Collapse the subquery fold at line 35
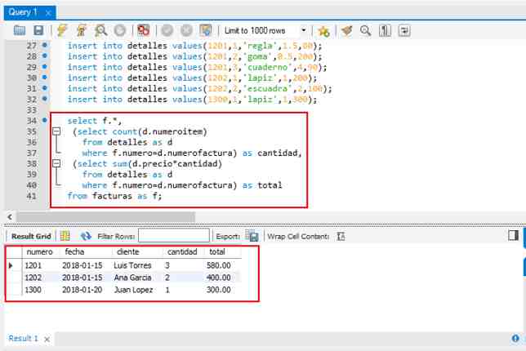Viewport: 526px width, 351px height. coord(56,131)
